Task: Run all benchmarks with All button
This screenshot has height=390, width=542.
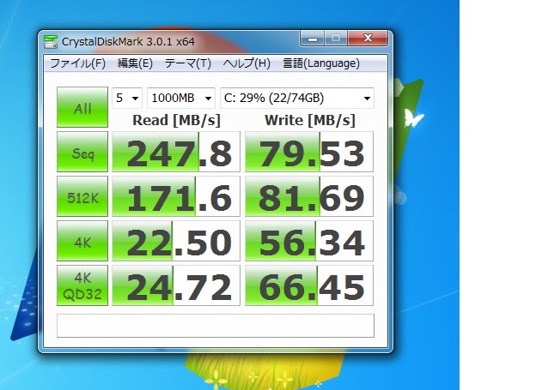Action: pyautogui.click(x=82, y=107)
